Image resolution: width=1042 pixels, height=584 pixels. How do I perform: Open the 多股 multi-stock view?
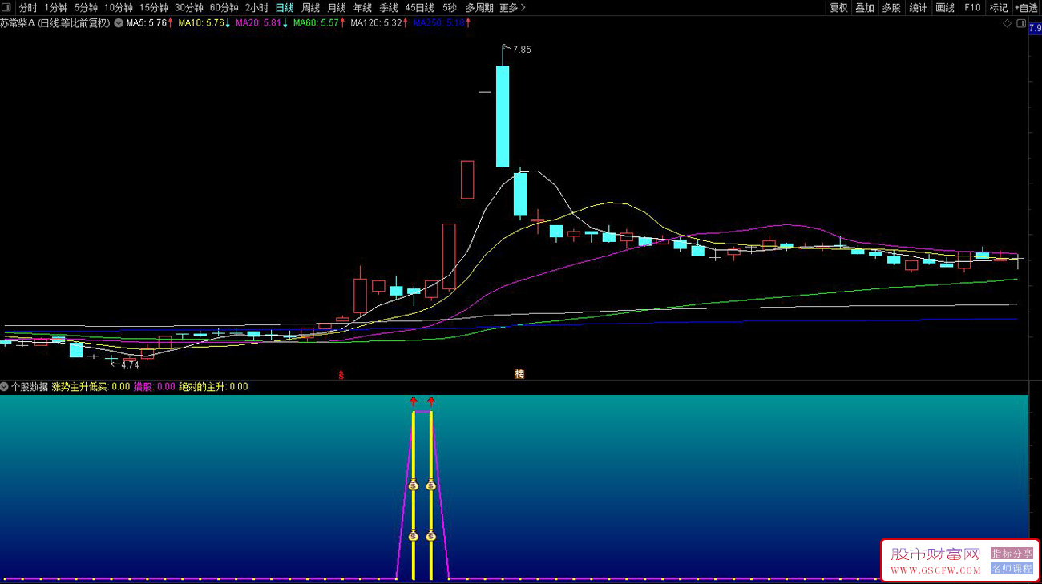click(x=891, y=7)
